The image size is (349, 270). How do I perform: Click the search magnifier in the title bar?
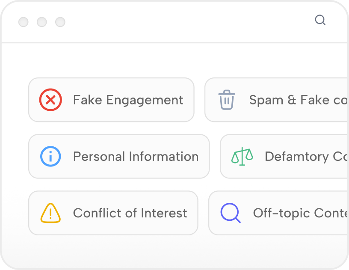pos(320,20)
